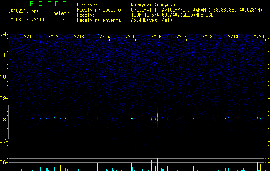Screen dimensions: 270x171
Task: Select the meteor count value 19
Action: [62, 20]
